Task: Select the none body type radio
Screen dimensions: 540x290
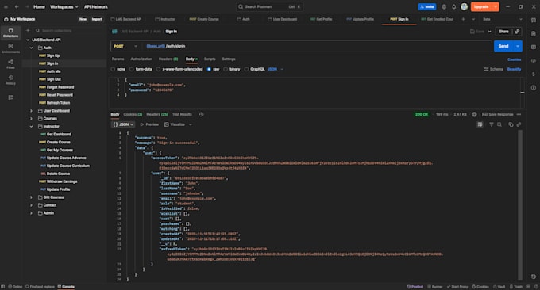Action: point(113,69)
